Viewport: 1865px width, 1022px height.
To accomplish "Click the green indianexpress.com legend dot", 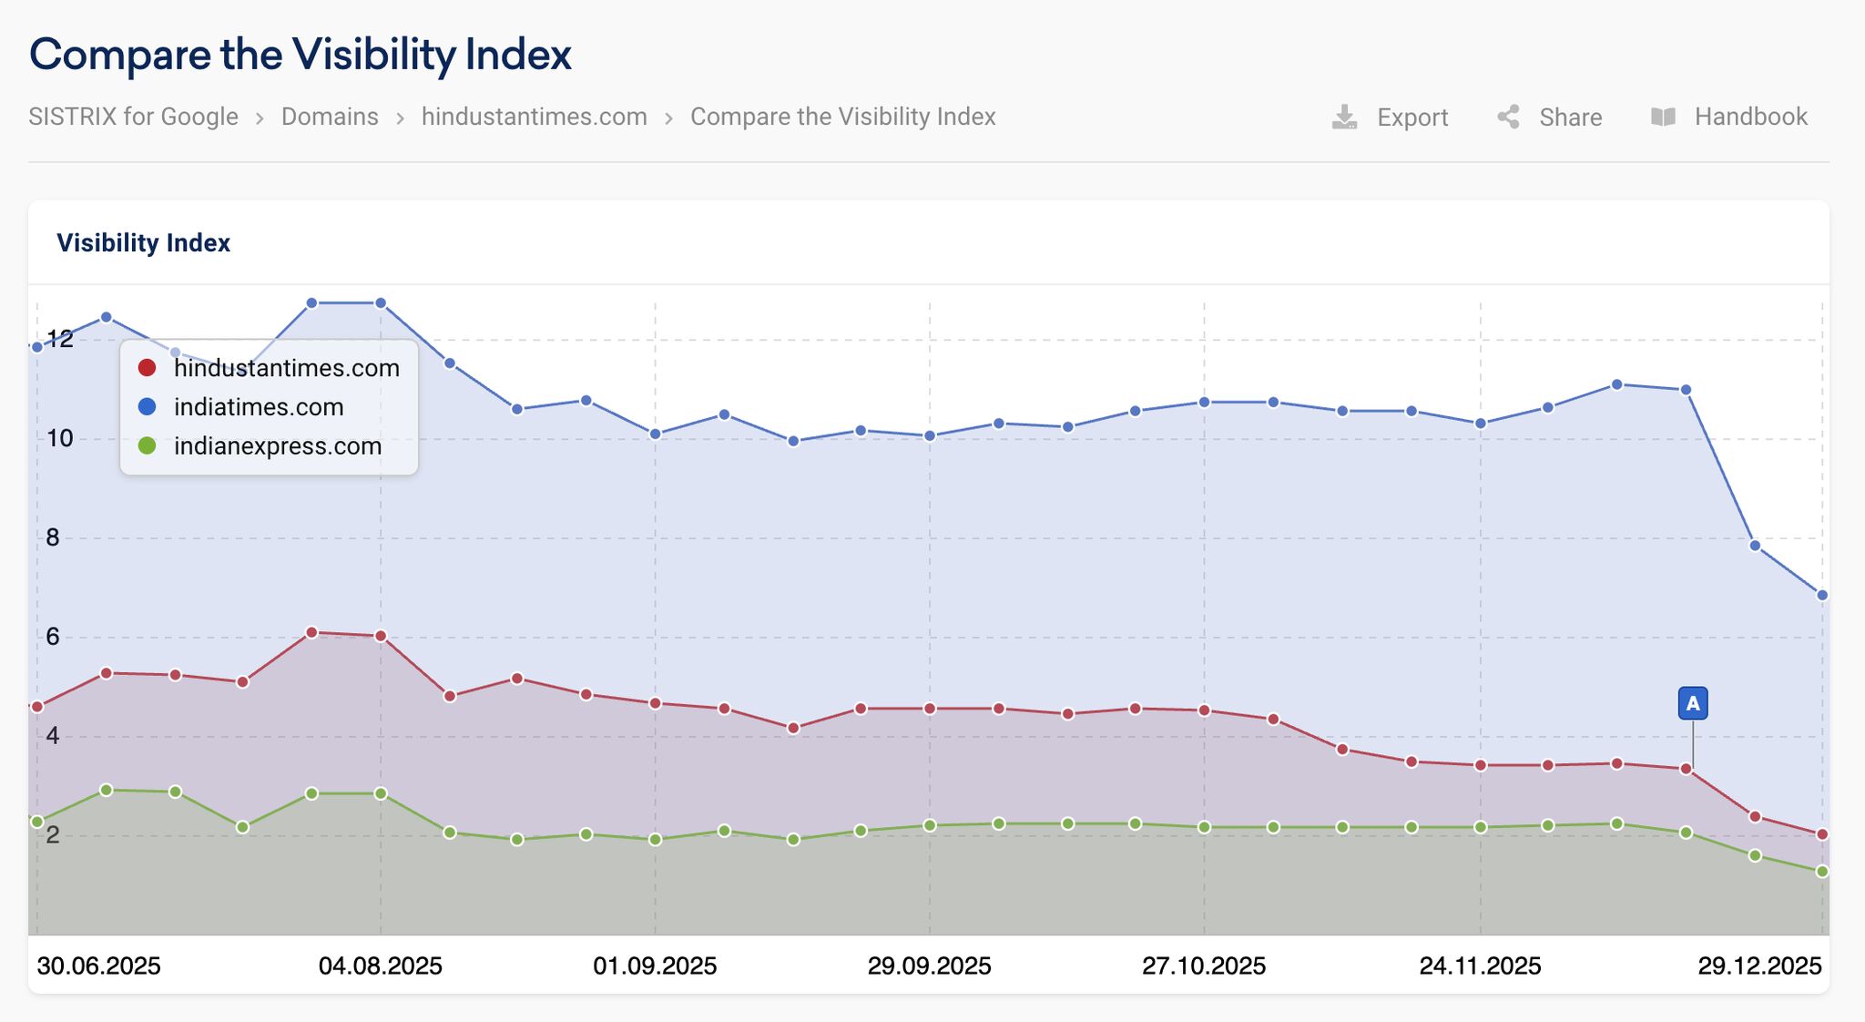I will (148, 446).
